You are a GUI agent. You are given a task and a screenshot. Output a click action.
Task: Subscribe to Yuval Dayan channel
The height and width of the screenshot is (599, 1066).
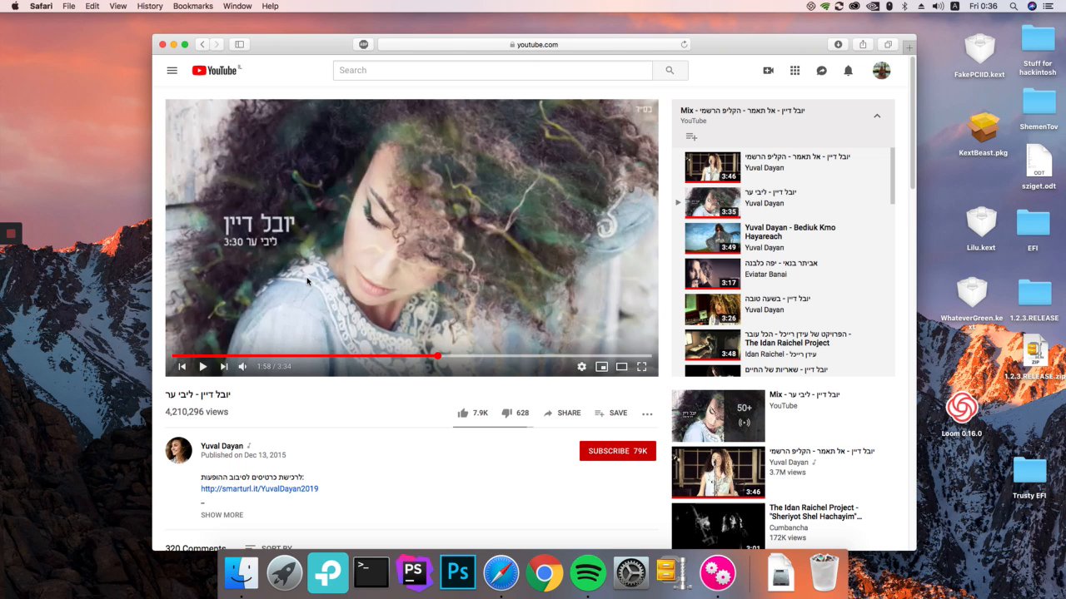(x=618, y=451)
